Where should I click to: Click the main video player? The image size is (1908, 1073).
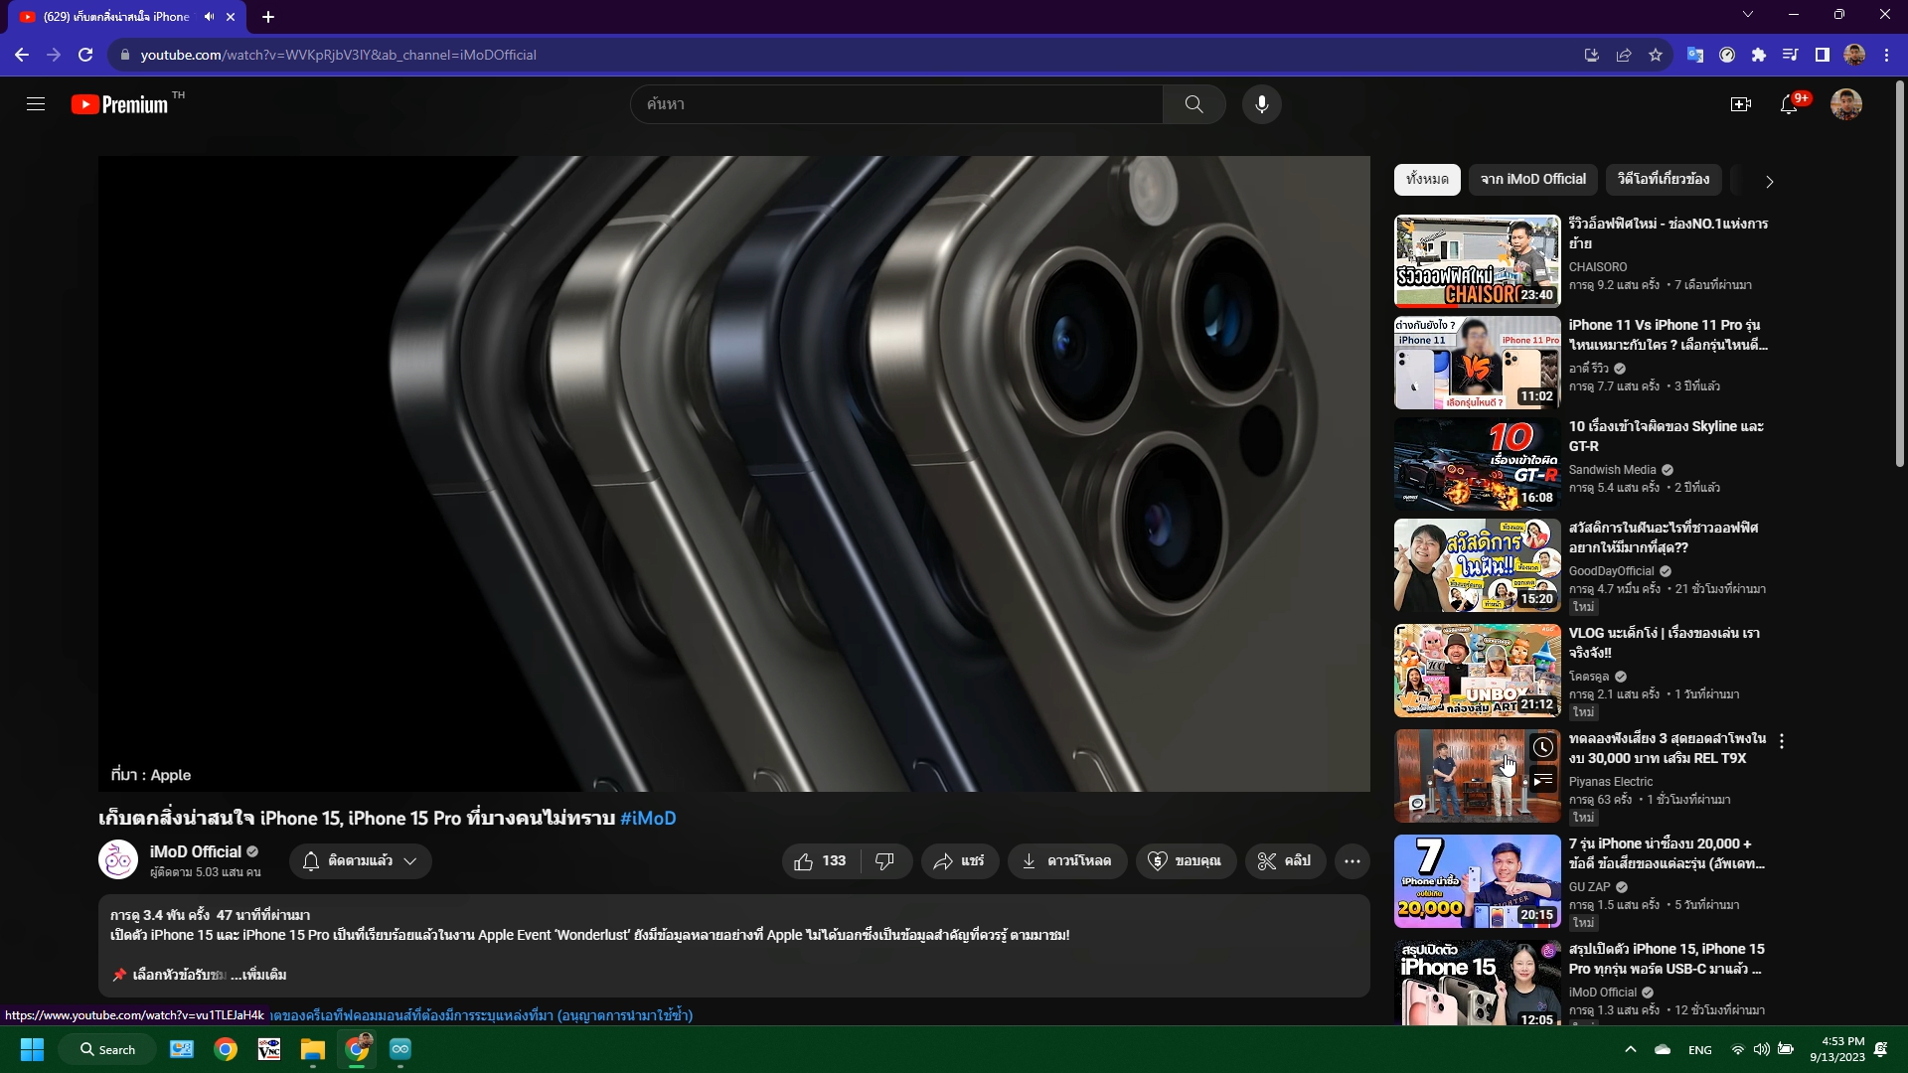[x=734, y=474]
